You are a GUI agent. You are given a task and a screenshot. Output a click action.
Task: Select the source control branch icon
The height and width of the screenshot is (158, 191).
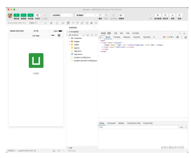click(78, 23)
